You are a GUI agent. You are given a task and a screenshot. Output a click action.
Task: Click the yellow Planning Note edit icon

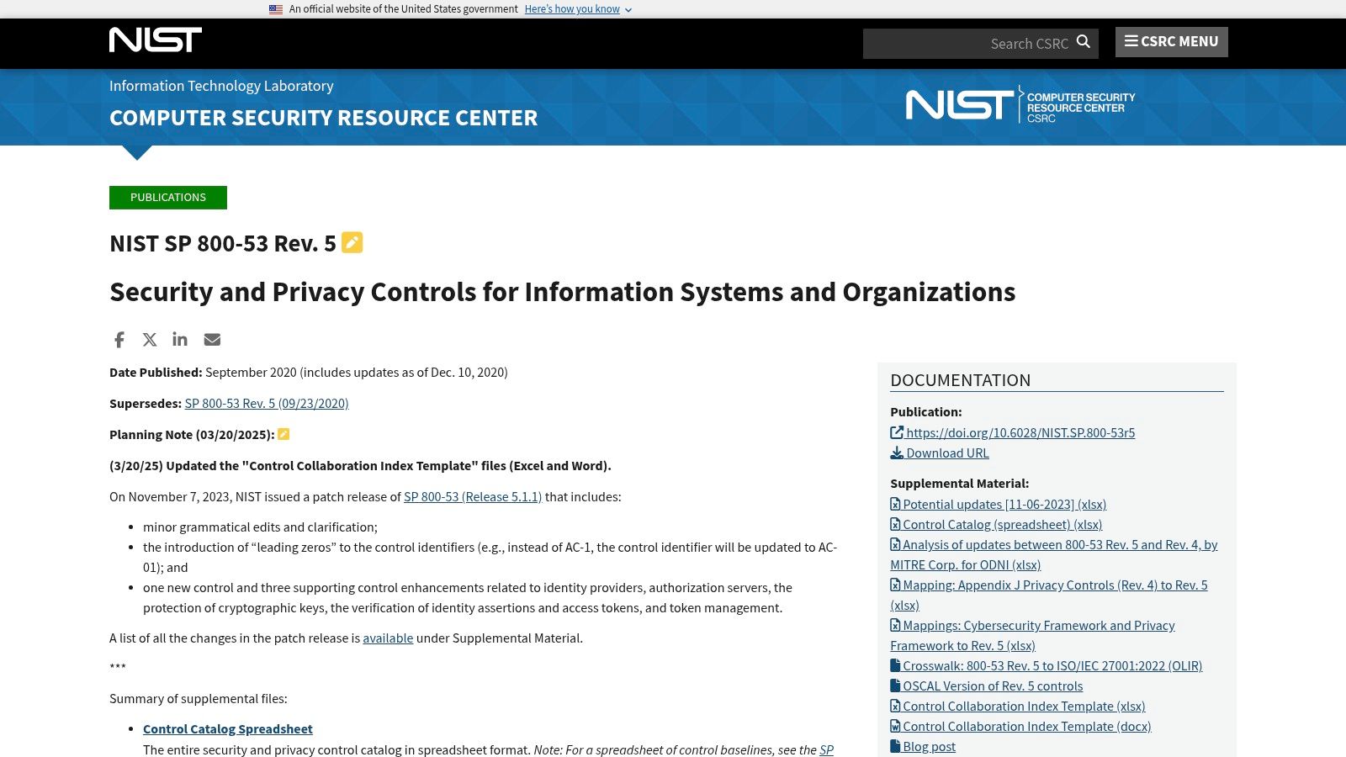(284, 434)
